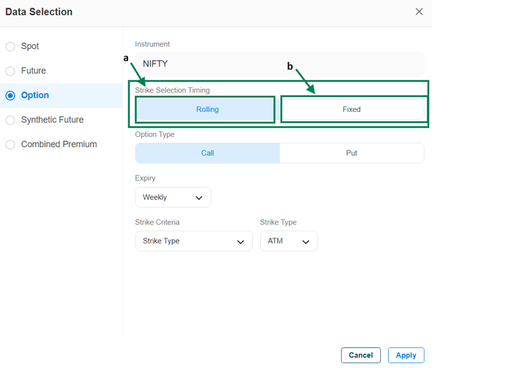The image size is (517, 368).
Task: Open the ATM strike type dropdown
Action: click(x=288, y=241)
